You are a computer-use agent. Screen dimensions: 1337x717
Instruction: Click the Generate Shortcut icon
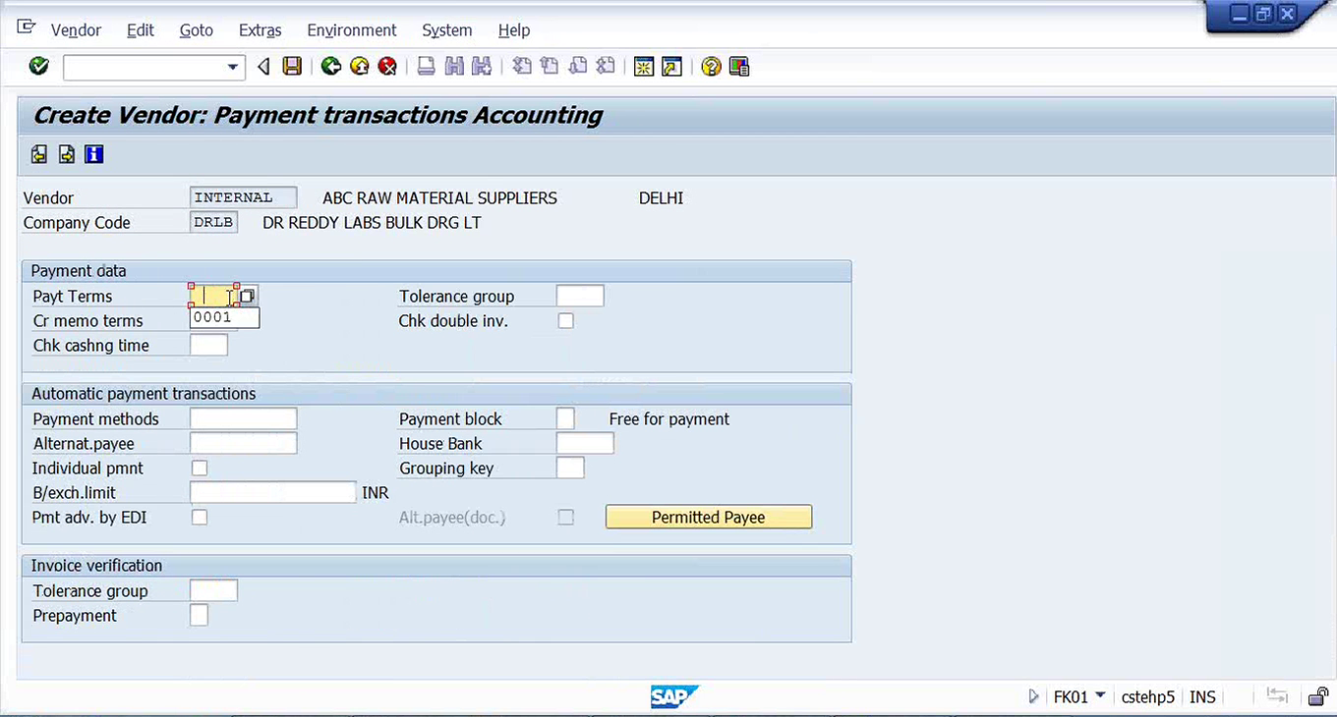671,67
